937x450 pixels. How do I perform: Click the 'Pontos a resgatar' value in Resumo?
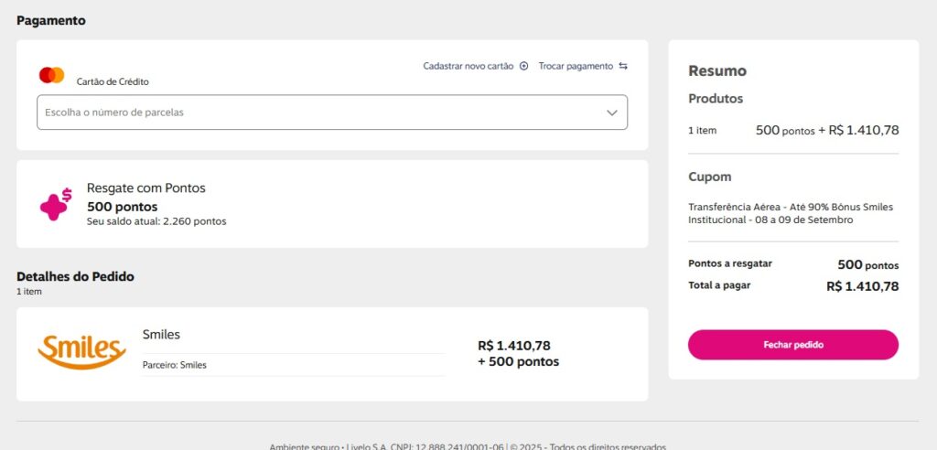click(867, 265)
